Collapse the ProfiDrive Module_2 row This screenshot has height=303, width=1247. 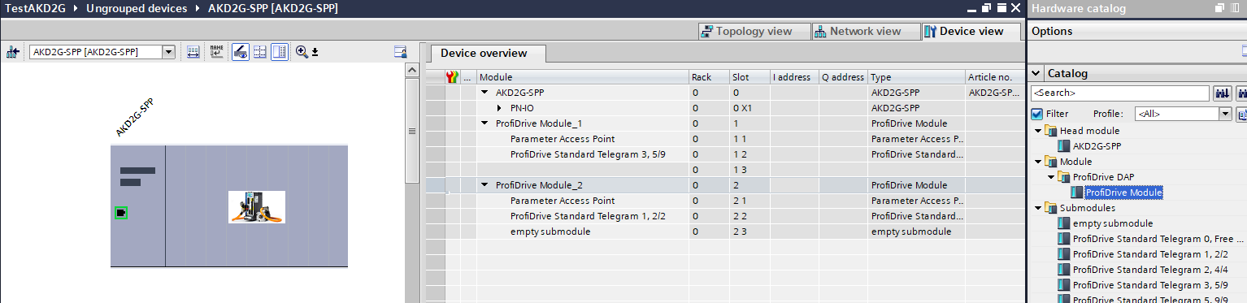484,185
